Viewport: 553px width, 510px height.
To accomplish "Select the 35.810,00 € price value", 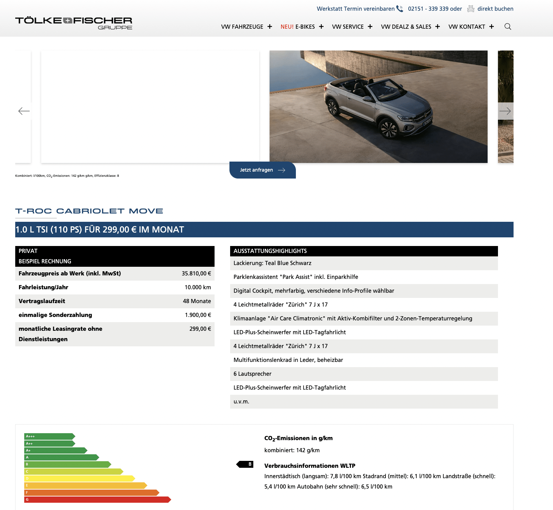I will click(196, 273).
